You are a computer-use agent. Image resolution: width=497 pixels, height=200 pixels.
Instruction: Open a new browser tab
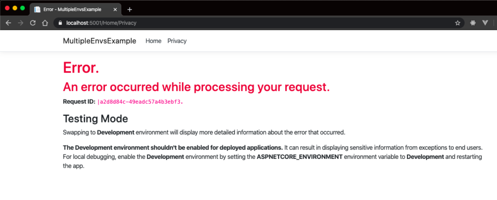coord(130,9)
